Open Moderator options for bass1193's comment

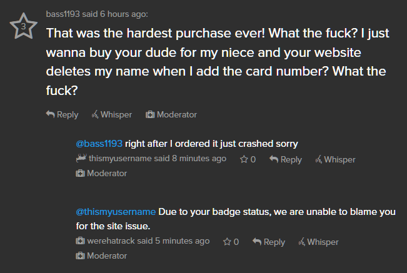tap(171, 114)
